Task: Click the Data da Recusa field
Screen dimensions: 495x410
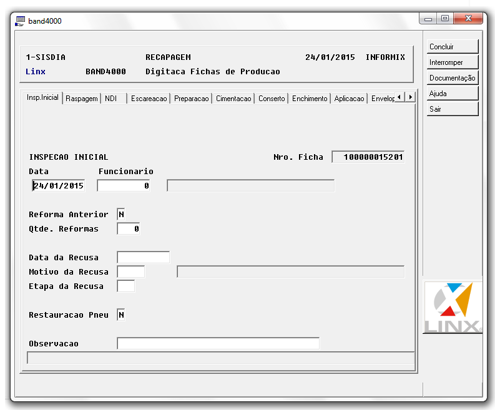Action: [144, 257]
